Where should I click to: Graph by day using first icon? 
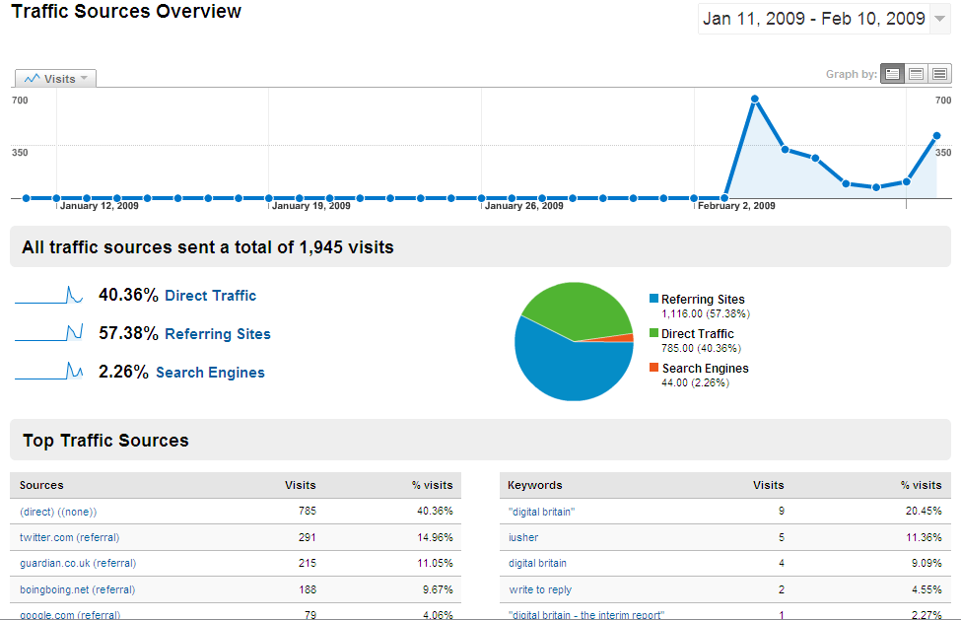[892, 74]
